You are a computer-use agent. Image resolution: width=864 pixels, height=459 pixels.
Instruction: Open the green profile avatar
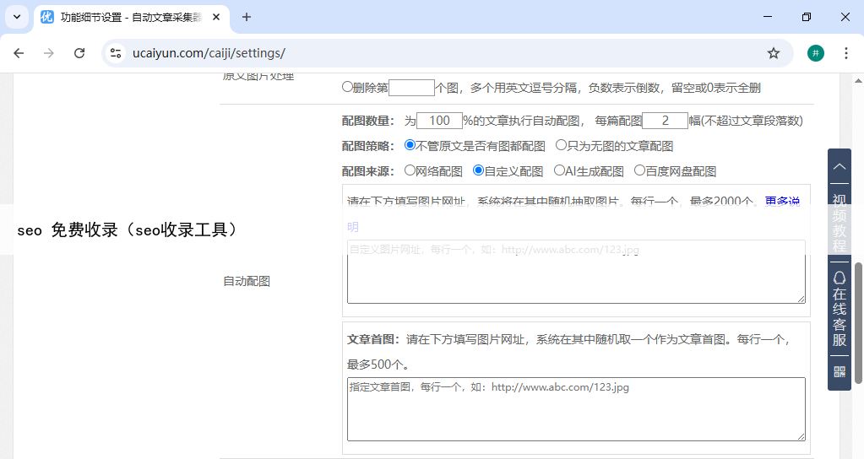pos(815,53)
